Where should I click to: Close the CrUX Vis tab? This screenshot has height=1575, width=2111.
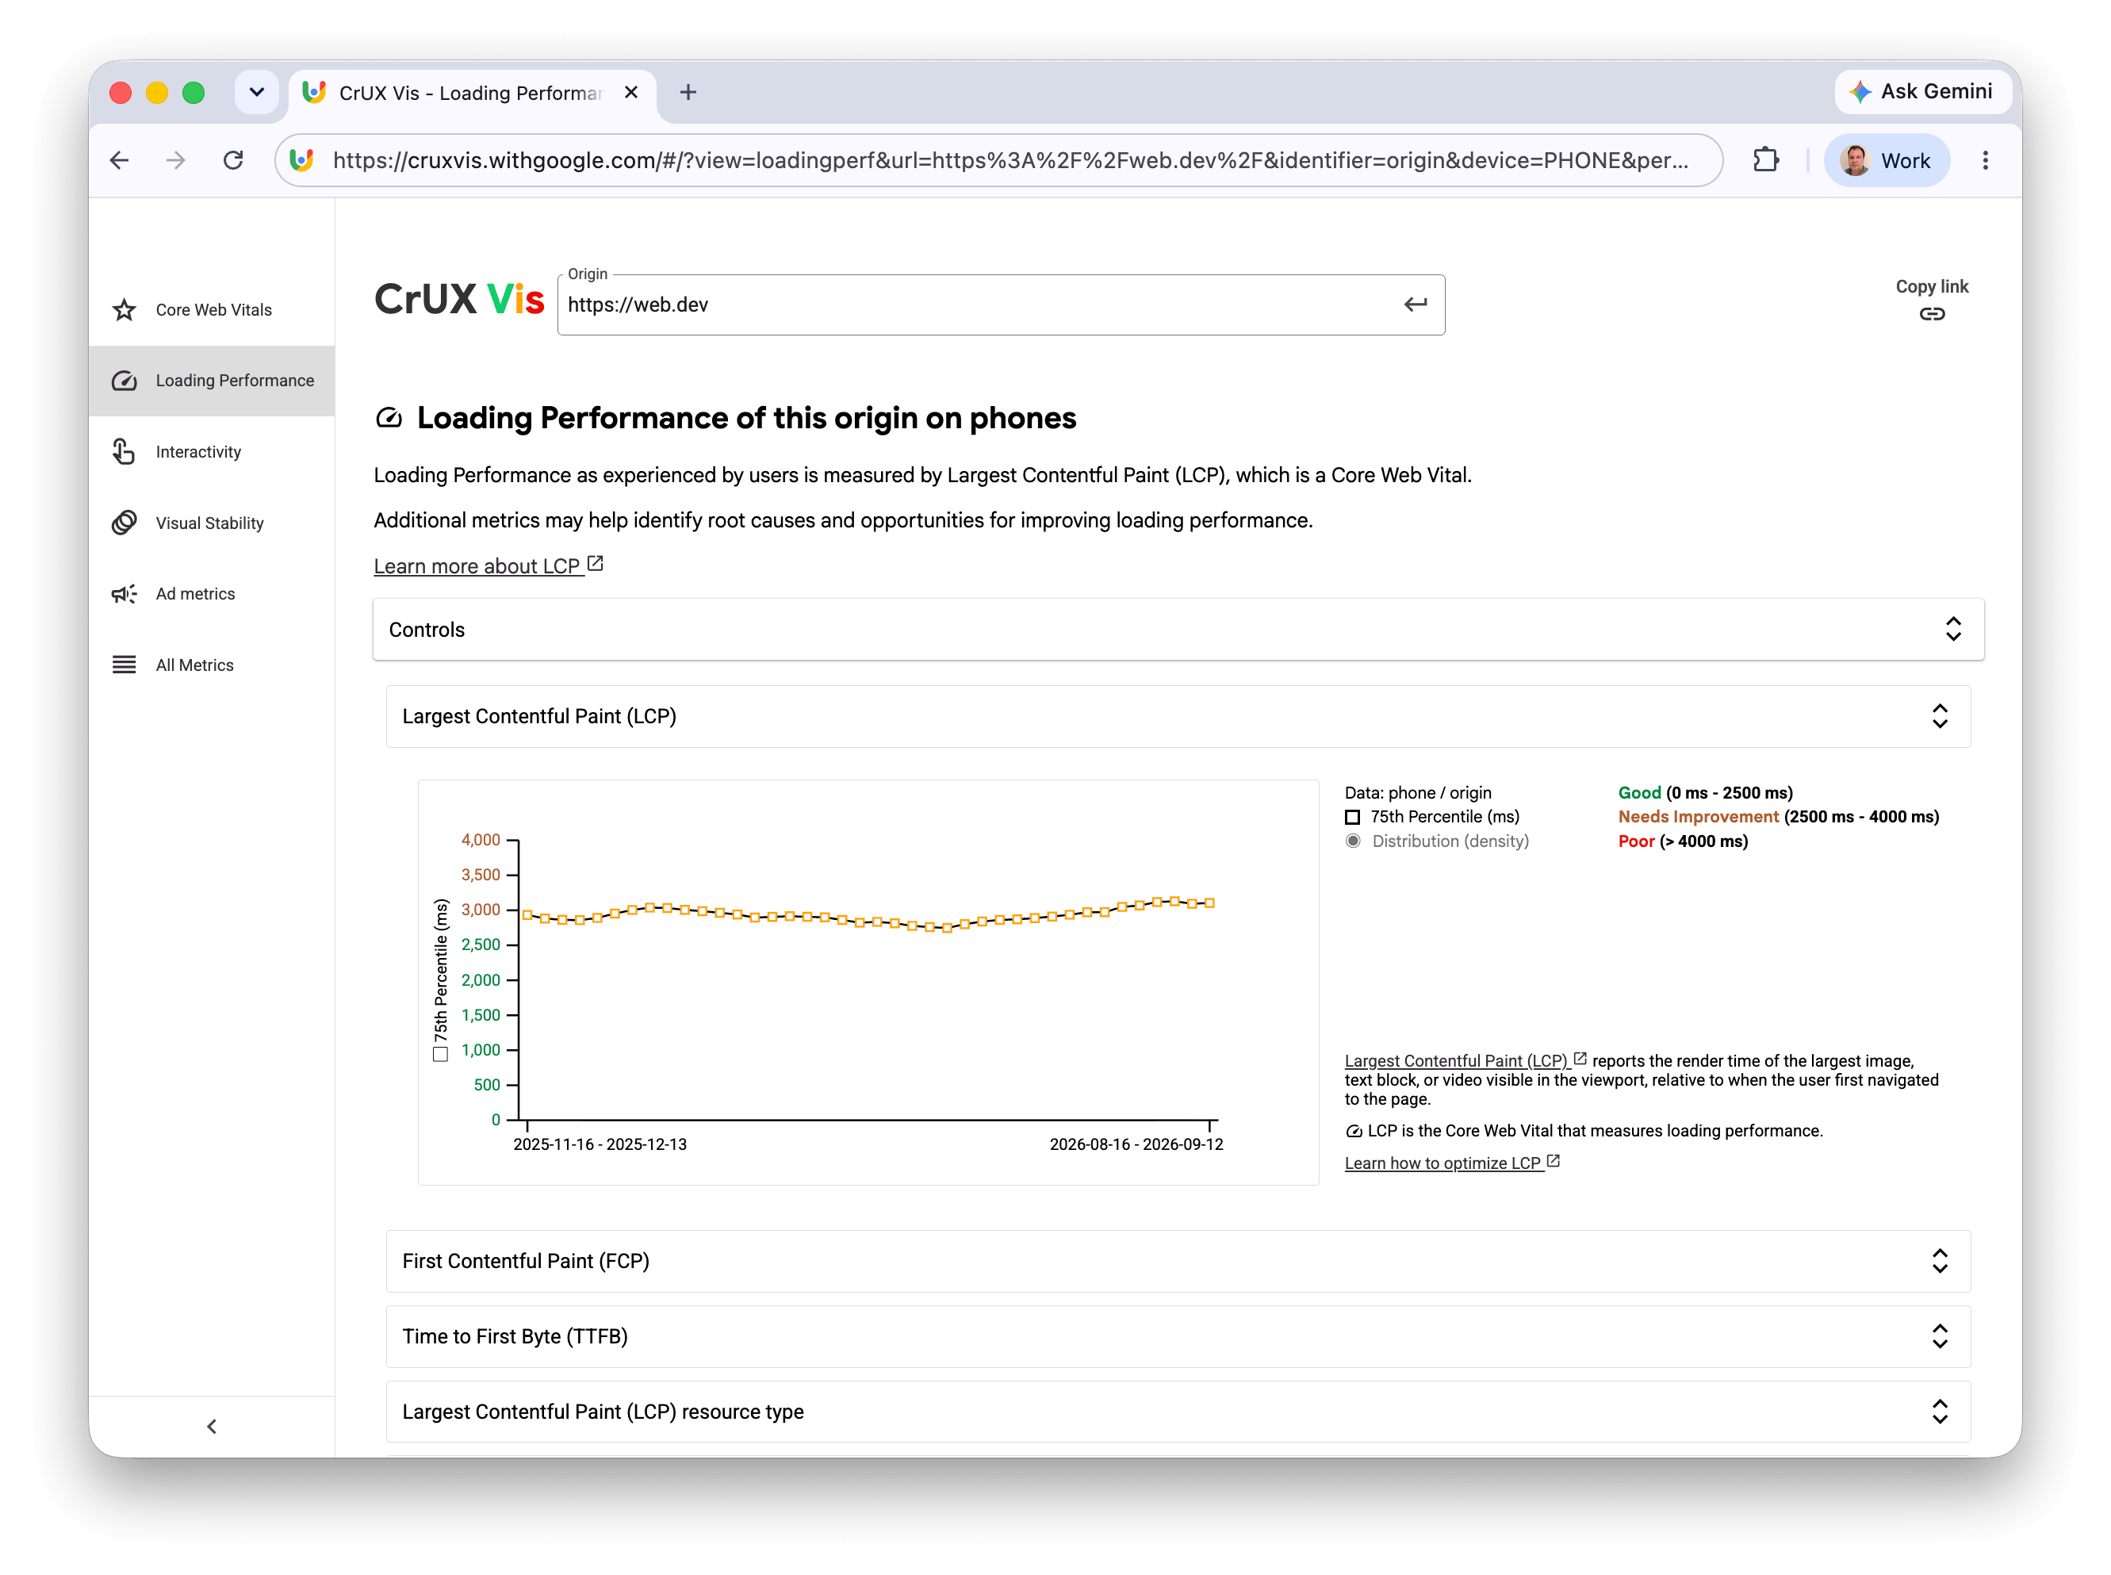[x=630, y=93]
